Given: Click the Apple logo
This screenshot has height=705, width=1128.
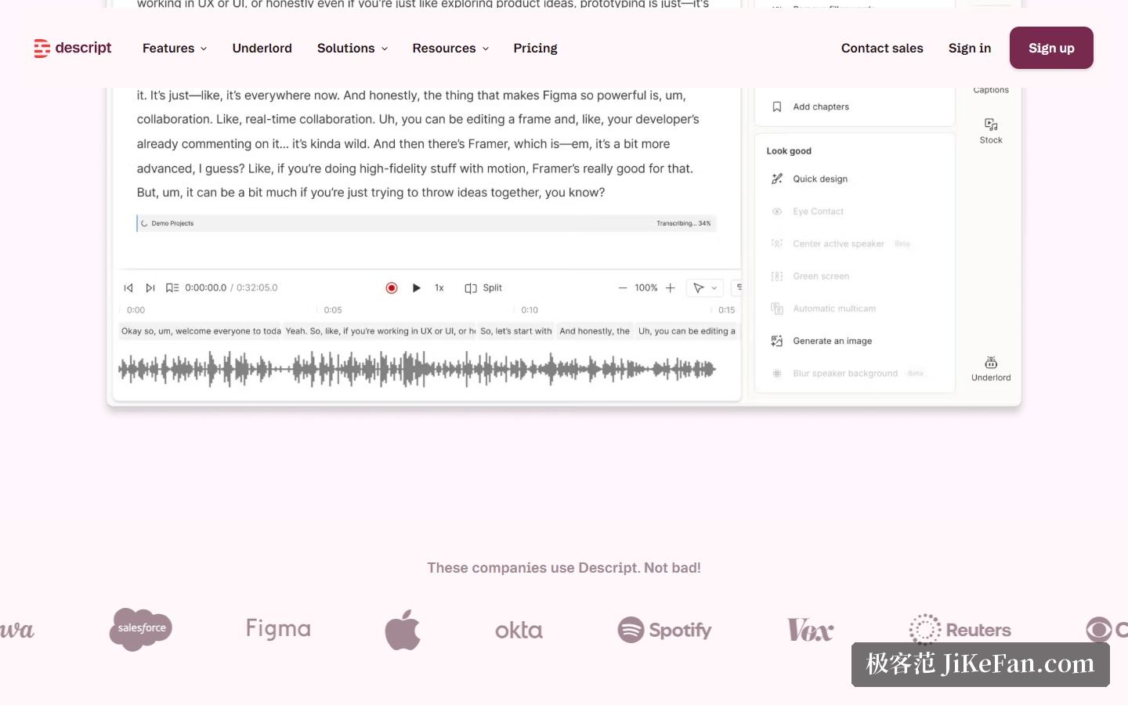Looking at the screenshot, I should pos(403,629).
